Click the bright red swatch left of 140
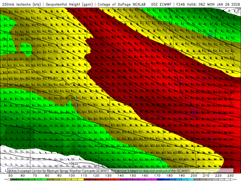Viewport: 241px width, 181px height. click(x=117, y=179)
